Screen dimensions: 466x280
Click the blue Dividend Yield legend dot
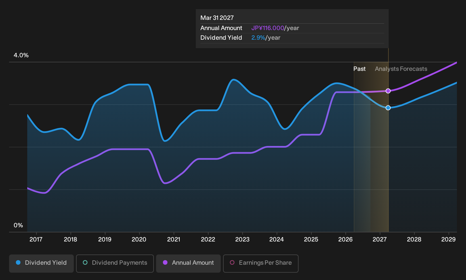click(x=18, y=262)
